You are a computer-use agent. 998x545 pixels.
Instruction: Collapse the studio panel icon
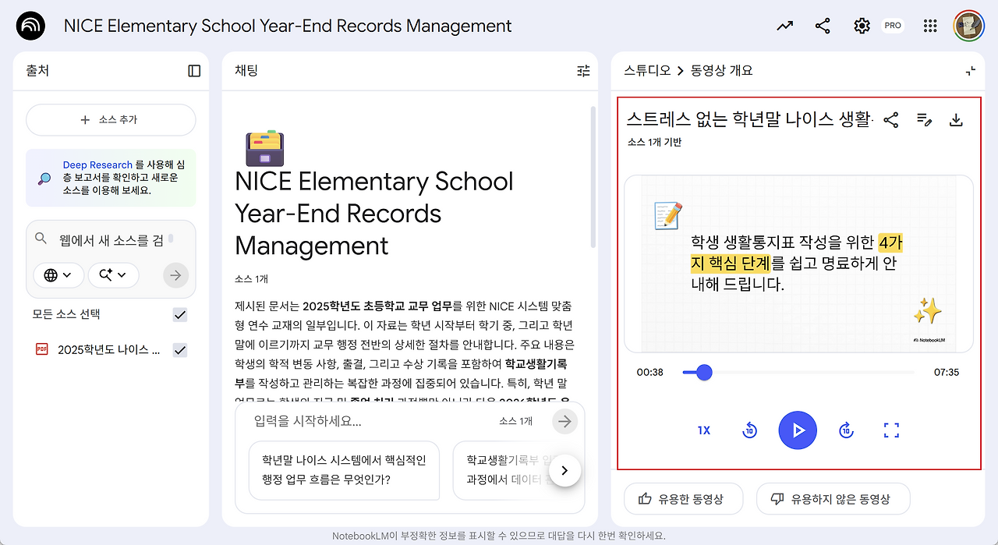click(x=970, y=71)
